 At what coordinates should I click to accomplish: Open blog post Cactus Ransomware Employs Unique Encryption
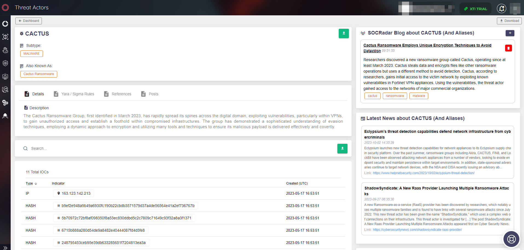click(x=427, y=48)
